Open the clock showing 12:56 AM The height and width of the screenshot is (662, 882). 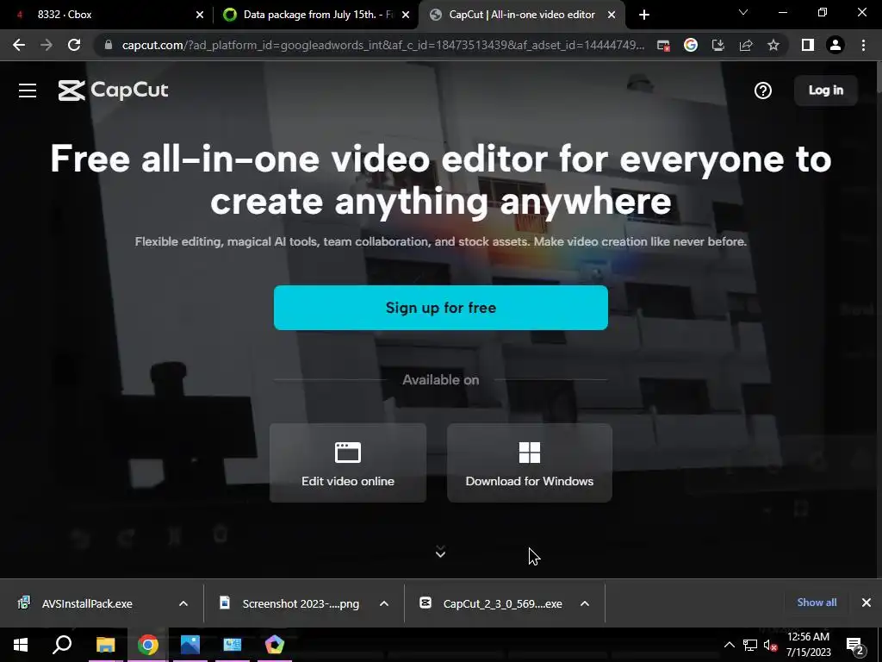(808, 645)
